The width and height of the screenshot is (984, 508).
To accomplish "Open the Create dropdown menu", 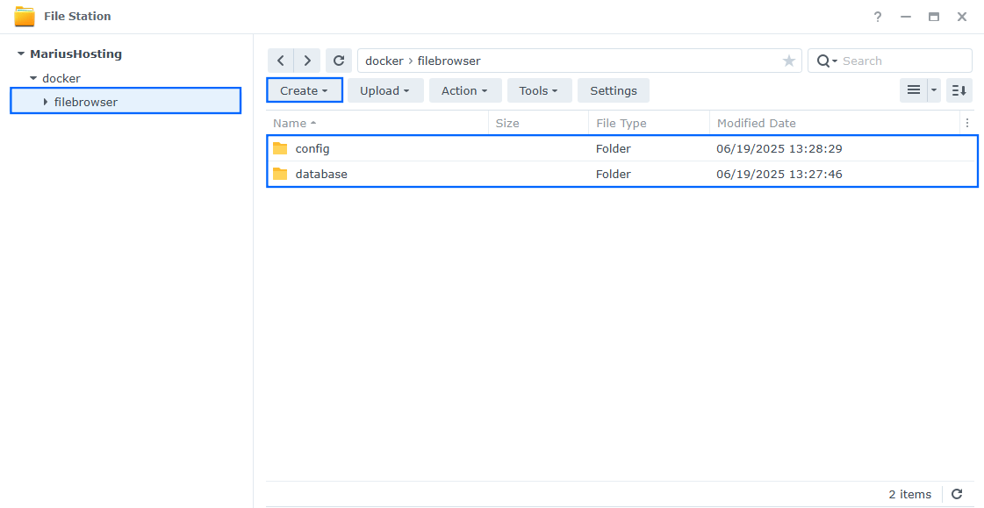I will coord(305,90).
